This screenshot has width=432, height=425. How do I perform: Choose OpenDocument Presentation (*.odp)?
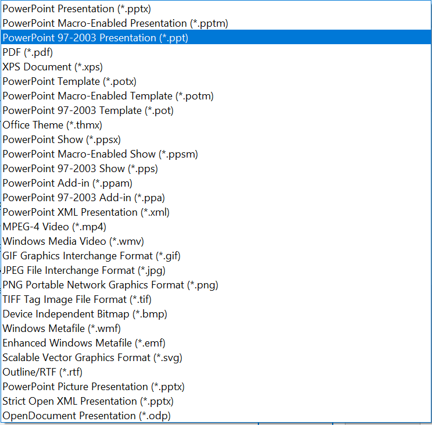[x=216, y=415]
